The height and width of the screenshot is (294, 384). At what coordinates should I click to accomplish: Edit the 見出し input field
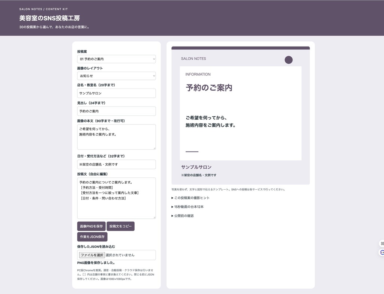coord(116,111)
